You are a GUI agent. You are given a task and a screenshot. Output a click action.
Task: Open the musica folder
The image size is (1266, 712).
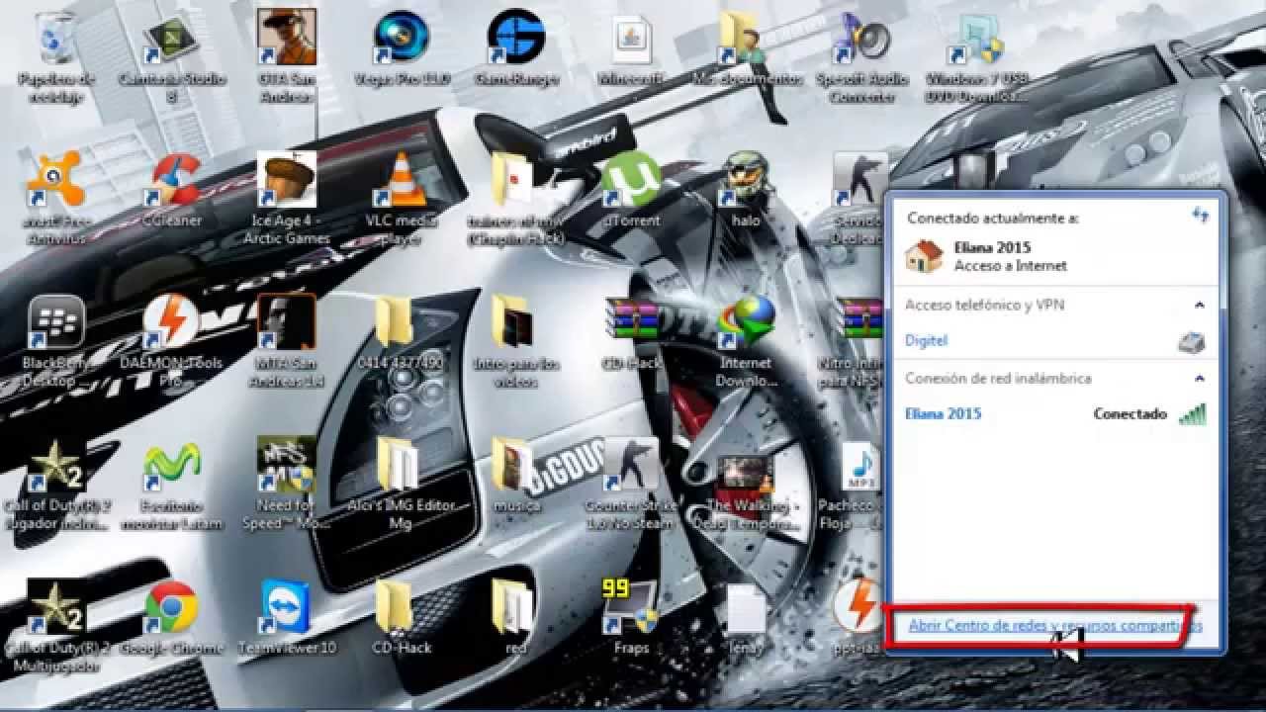pos(516,475)
